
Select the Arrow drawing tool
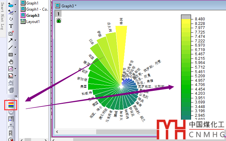11,40
